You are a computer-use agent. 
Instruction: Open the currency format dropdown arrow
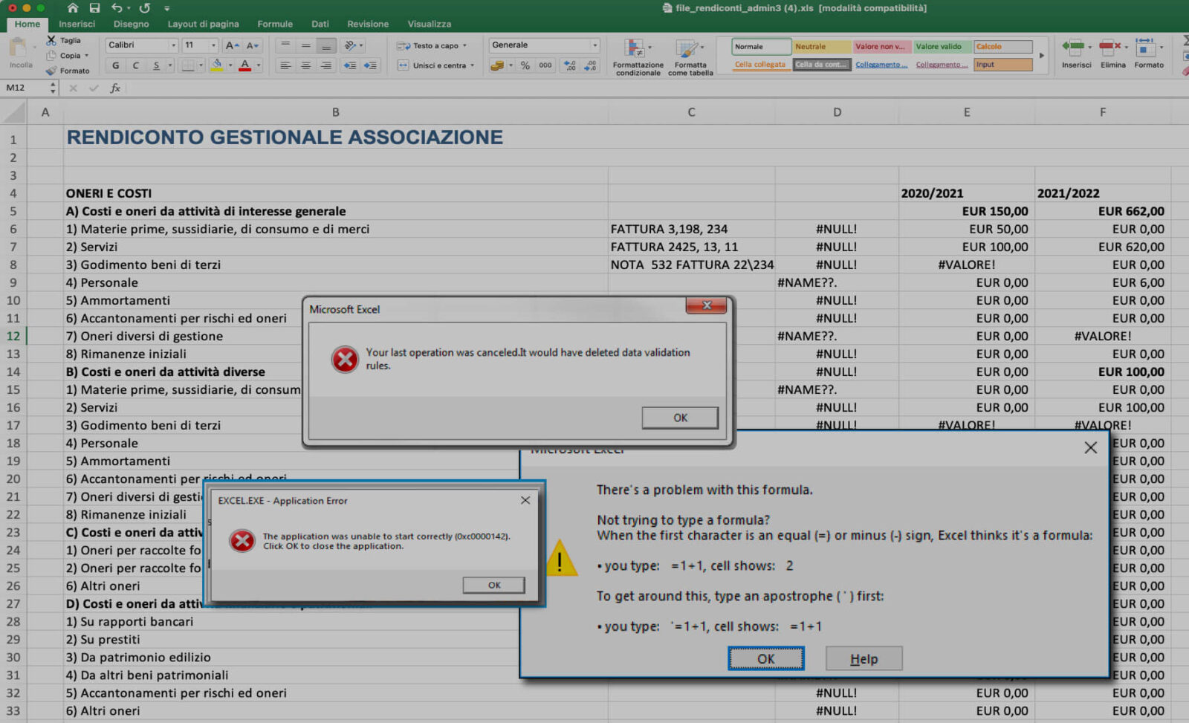pyautogui.click(x=511, y=65)
